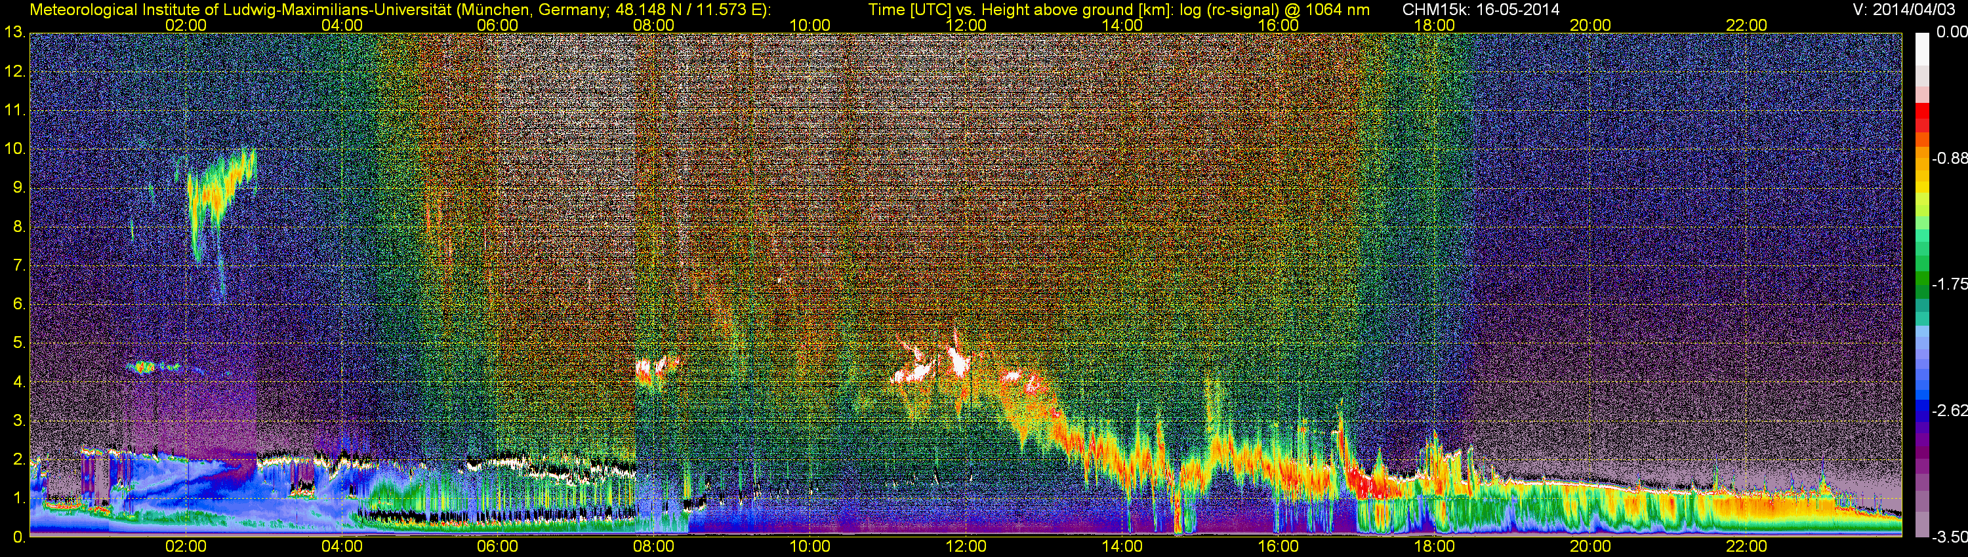Pick the 2 km height axis label
1968x557 pixels.
19,459
